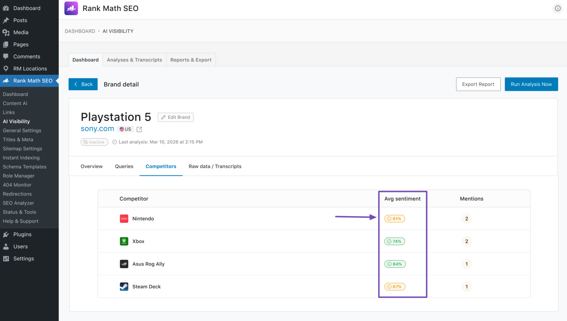Viewport: 567px width, 321px height.
Task: Click the Comments bubble icon in sidebar
Action: tap(6, 57)
